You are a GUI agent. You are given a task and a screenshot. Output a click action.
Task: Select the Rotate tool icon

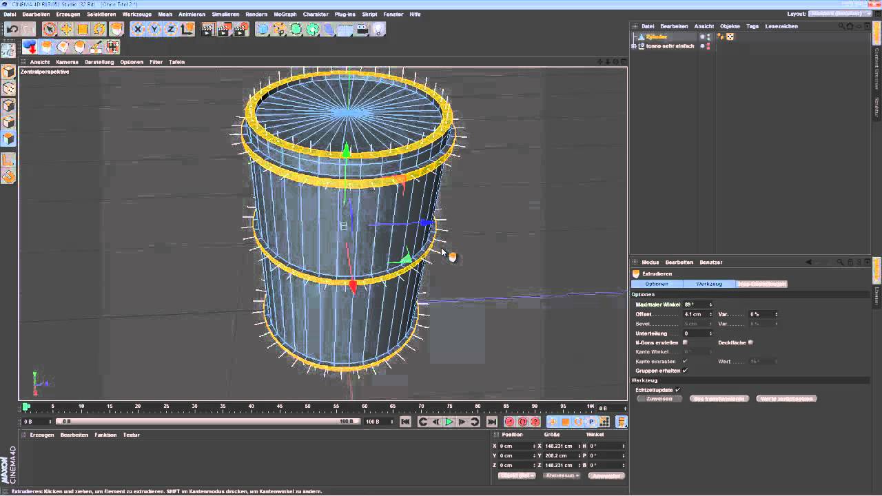tap(99, 29)
